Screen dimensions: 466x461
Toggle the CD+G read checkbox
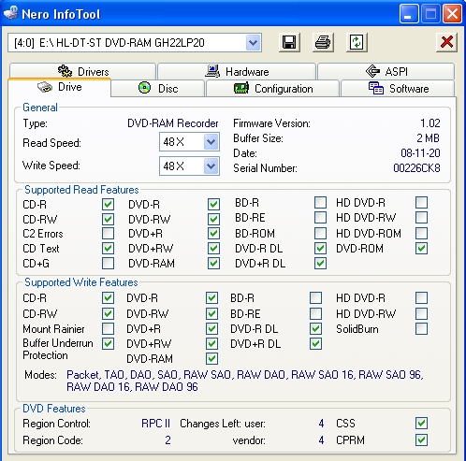108,264
